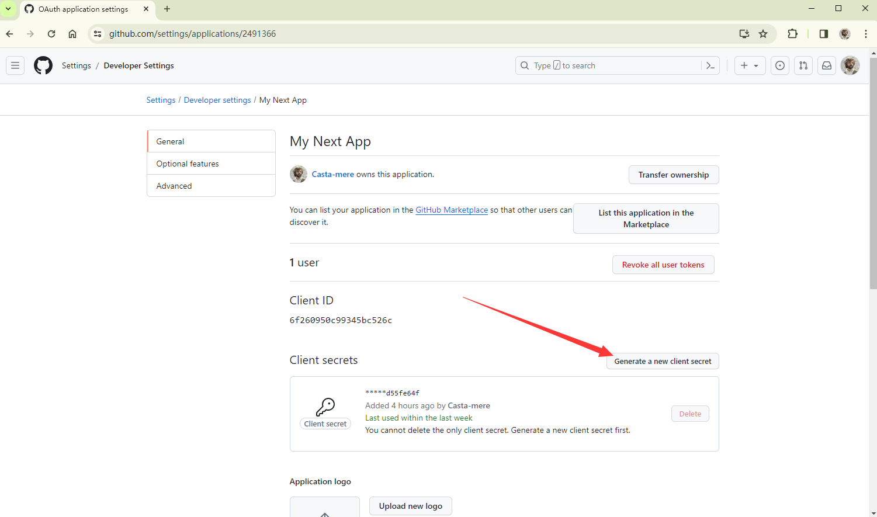This screenshot has width=877, height=517.
Task: Select the General sidebar tab
Action: (211, 141)
